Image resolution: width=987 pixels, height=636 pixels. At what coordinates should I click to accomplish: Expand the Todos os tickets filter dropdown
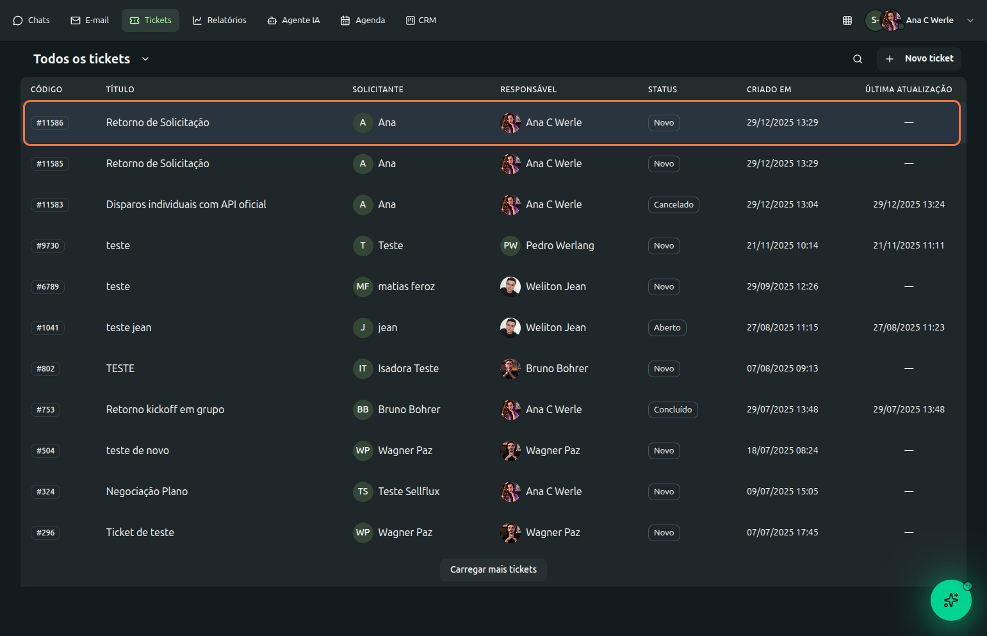[145, 59]
